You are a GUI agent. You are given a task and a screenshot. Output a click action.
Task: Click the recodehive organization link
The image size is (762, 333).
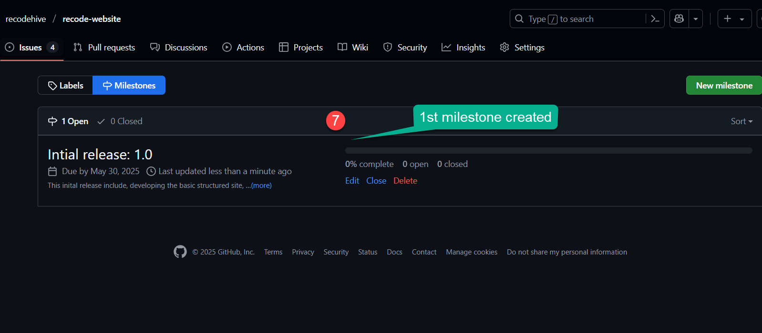(26, 19)
